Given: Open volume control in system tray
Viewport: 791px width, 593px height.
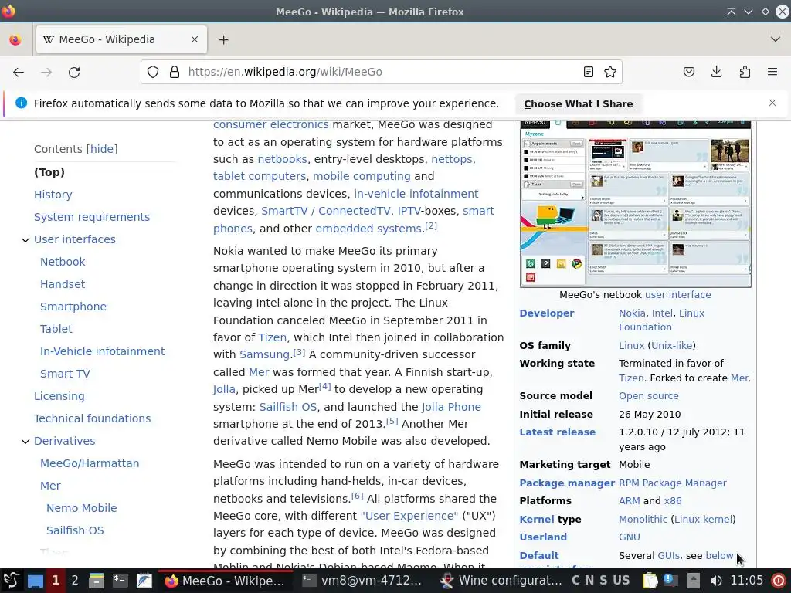Looking at the screenshot, I should coord(715,581).
